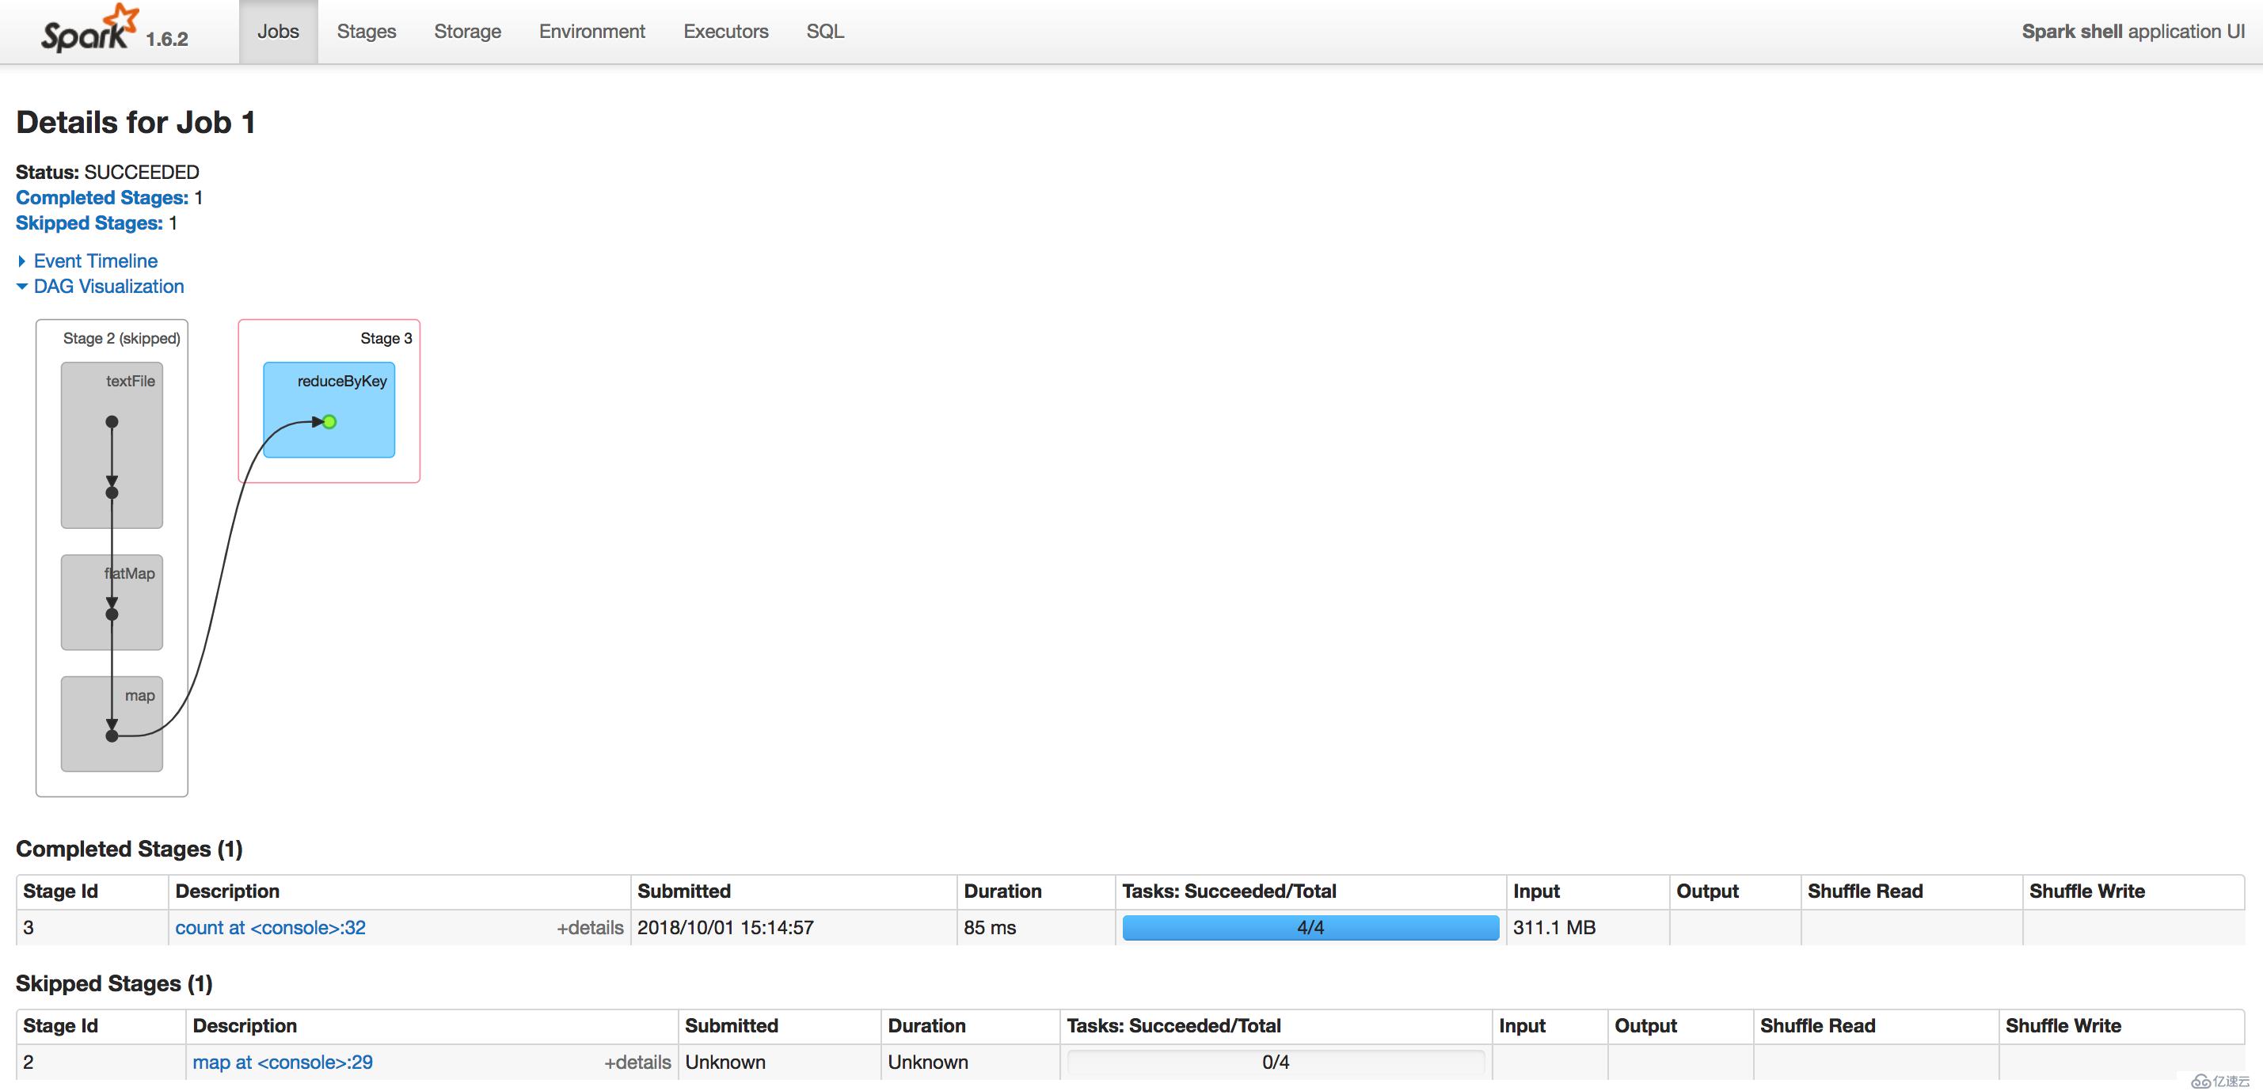Click the Status: SUCCEEDED text
The image size is (2263, 1091).
[107, 172]
